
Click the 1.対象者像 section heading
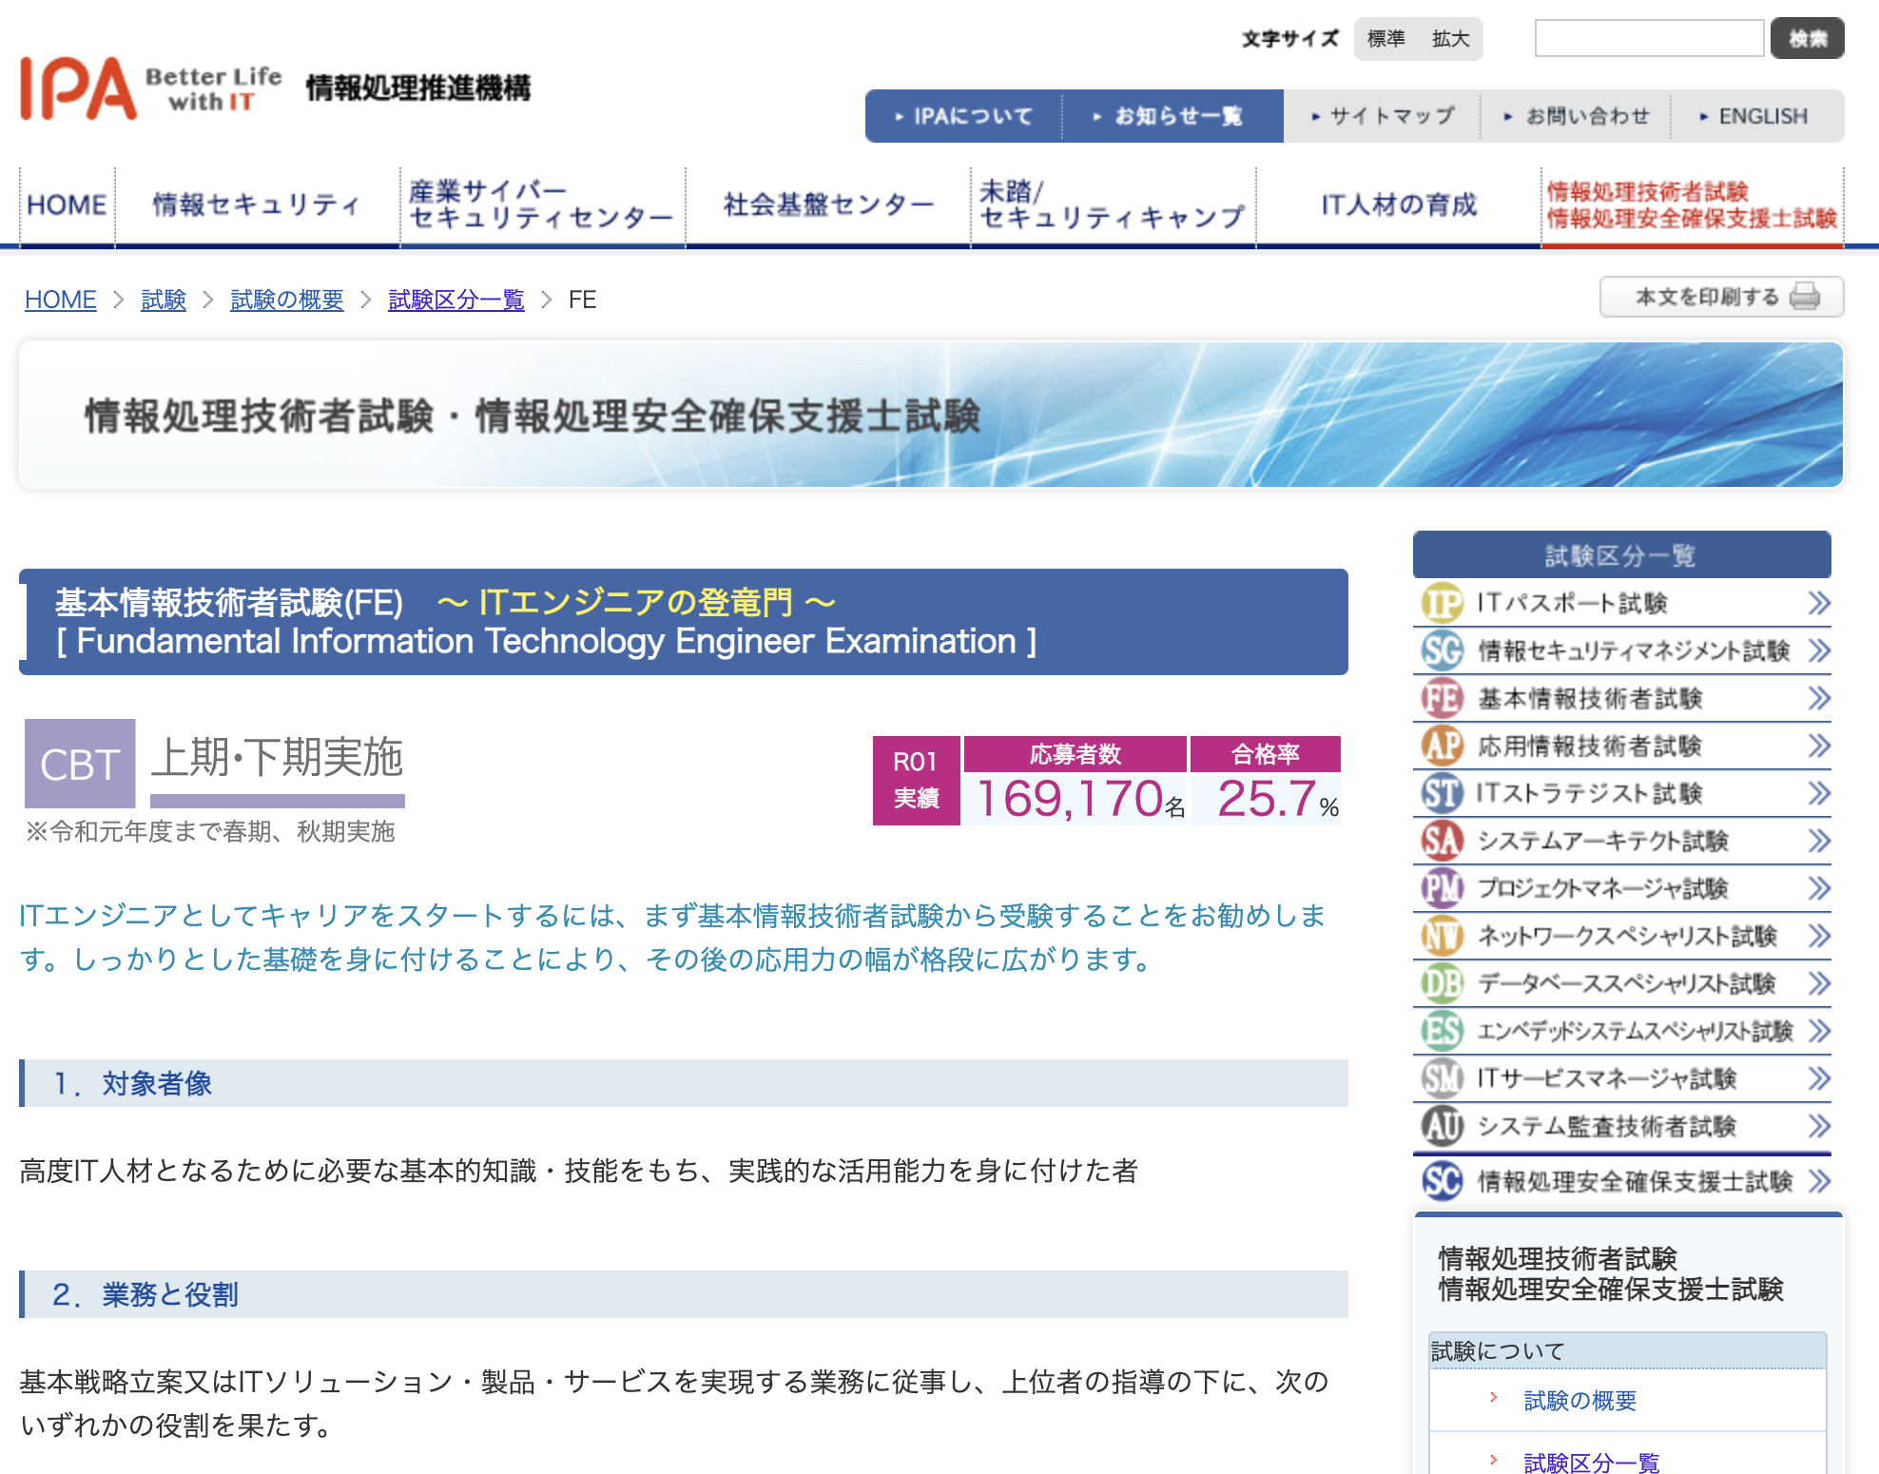pyautogui.click(x=684, y=1083)
